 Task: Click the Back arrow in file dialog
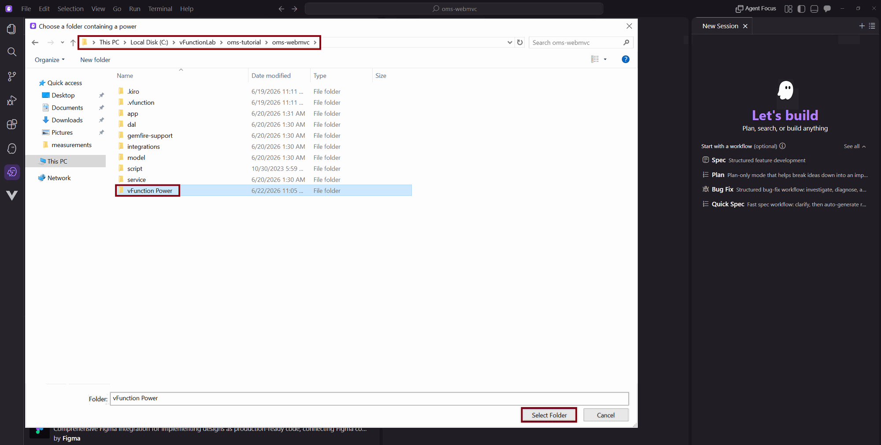click(35, 43)
